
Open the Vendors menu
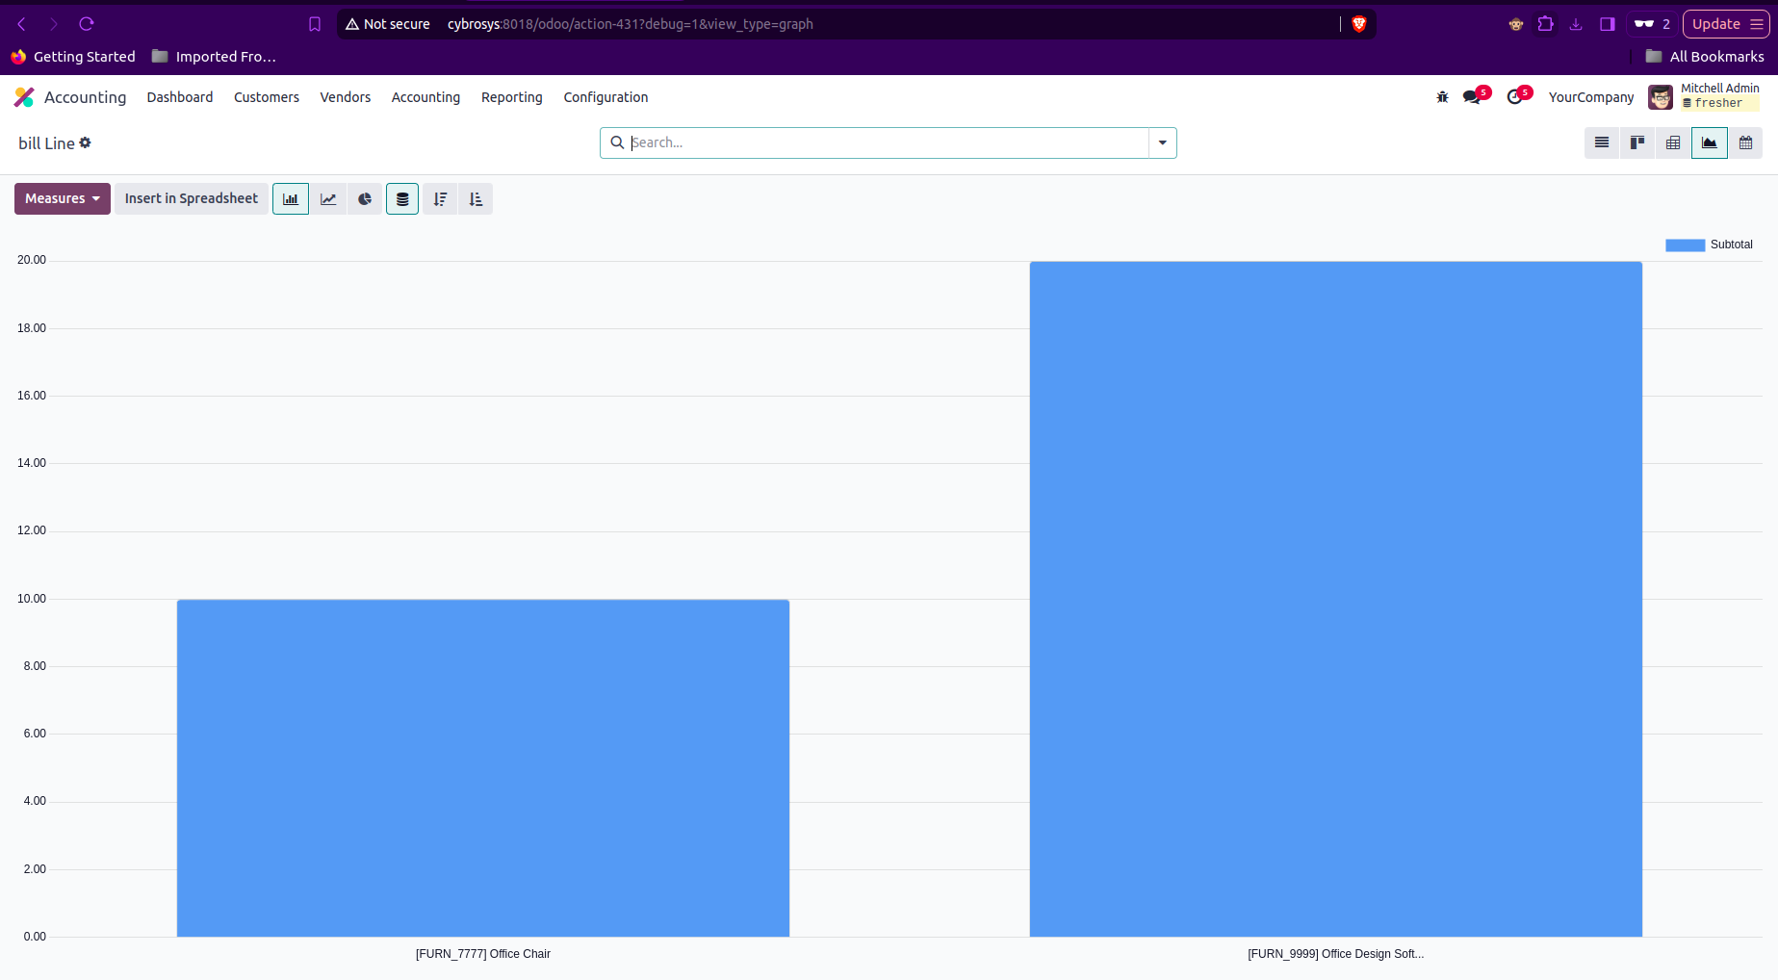pos(345,97)
